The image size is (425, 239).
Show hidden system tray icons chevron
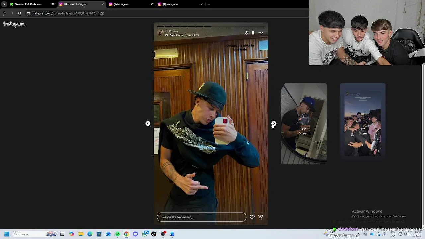358,234
